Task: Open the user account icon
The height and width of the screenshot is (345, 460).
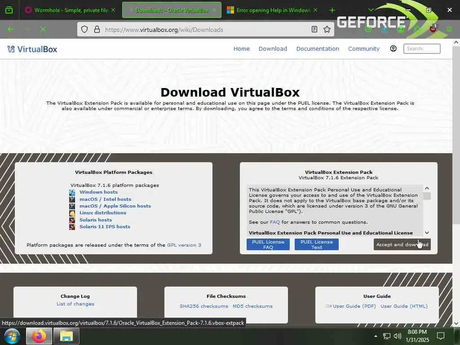Action: pos(394,49)
